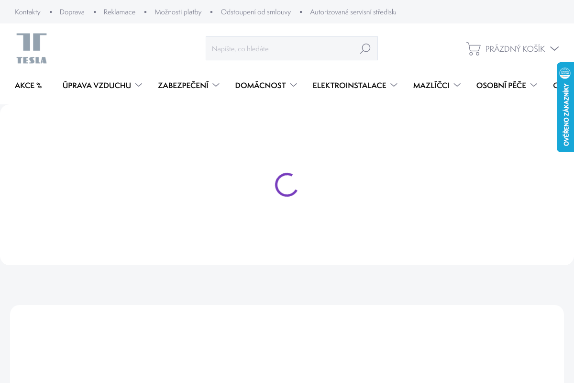Go to the Doprava page
This screenshot has width=574, height=383.
click(x=72, y=12)
